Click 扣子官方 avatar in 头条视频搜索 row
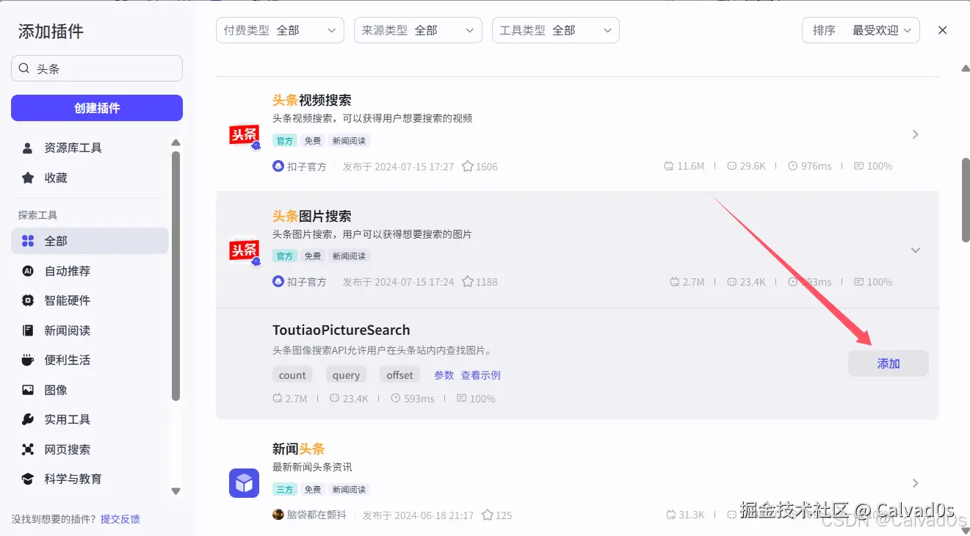The width and height of the screenshot is (970, 536). pos(278,166)
